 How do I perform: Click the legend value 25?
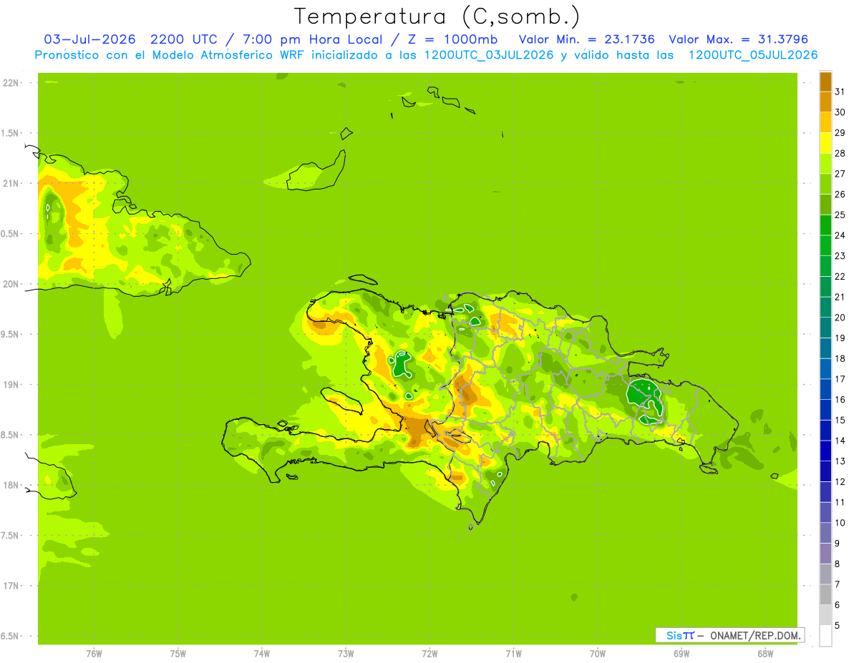point(840,215)
